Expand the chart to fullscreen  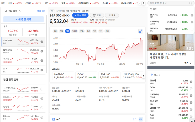tap(141, 31)
